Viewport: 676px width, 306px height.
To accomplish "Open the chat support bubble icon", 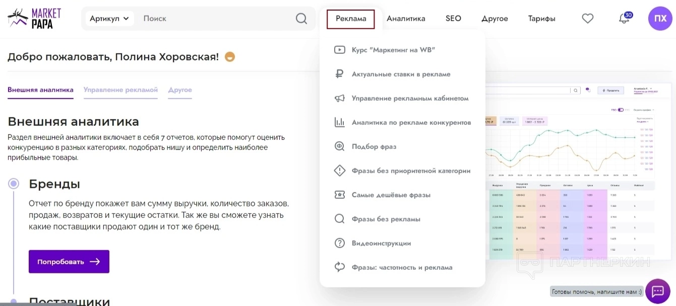I will pos(657,291).
